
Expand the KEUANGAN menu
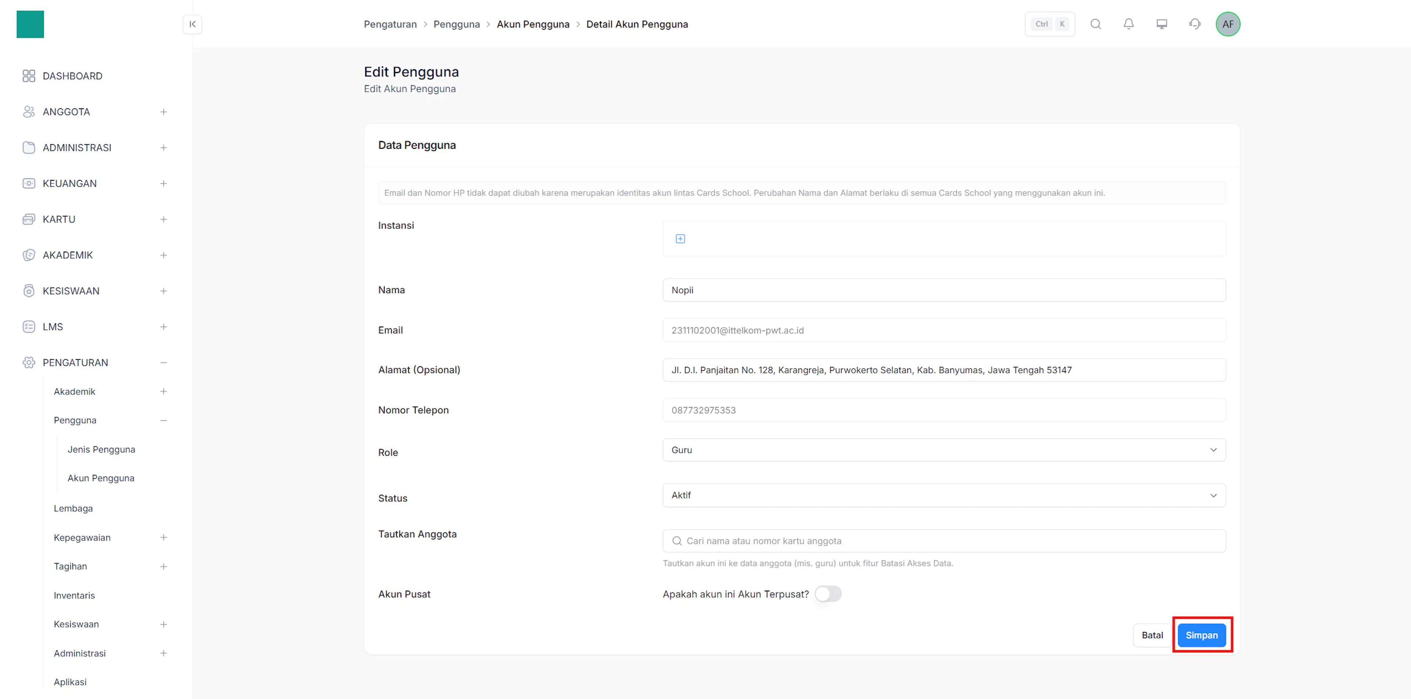click(163, 183)
